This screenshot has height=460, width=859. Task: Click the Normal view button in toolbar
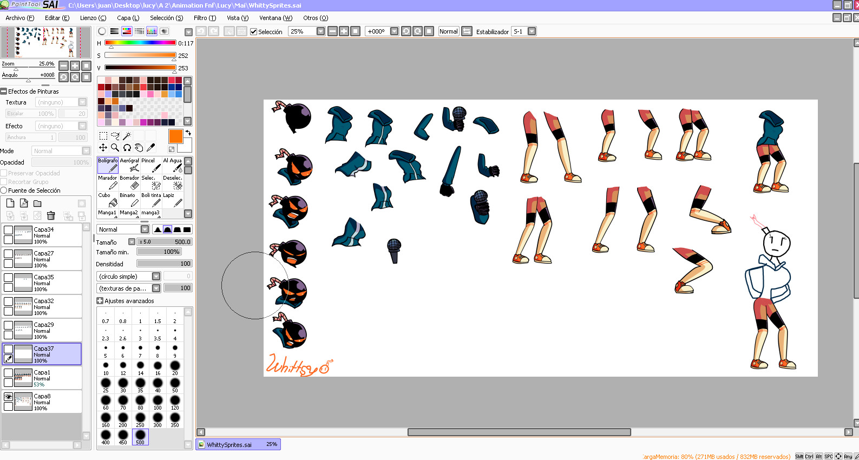tap(448, 31)
